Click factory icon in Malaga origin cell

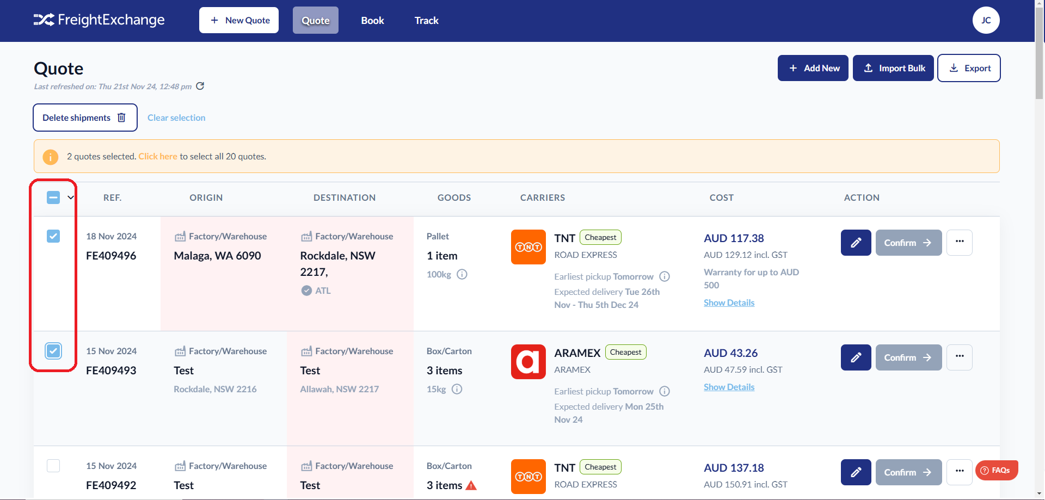(x=180, y=237)
